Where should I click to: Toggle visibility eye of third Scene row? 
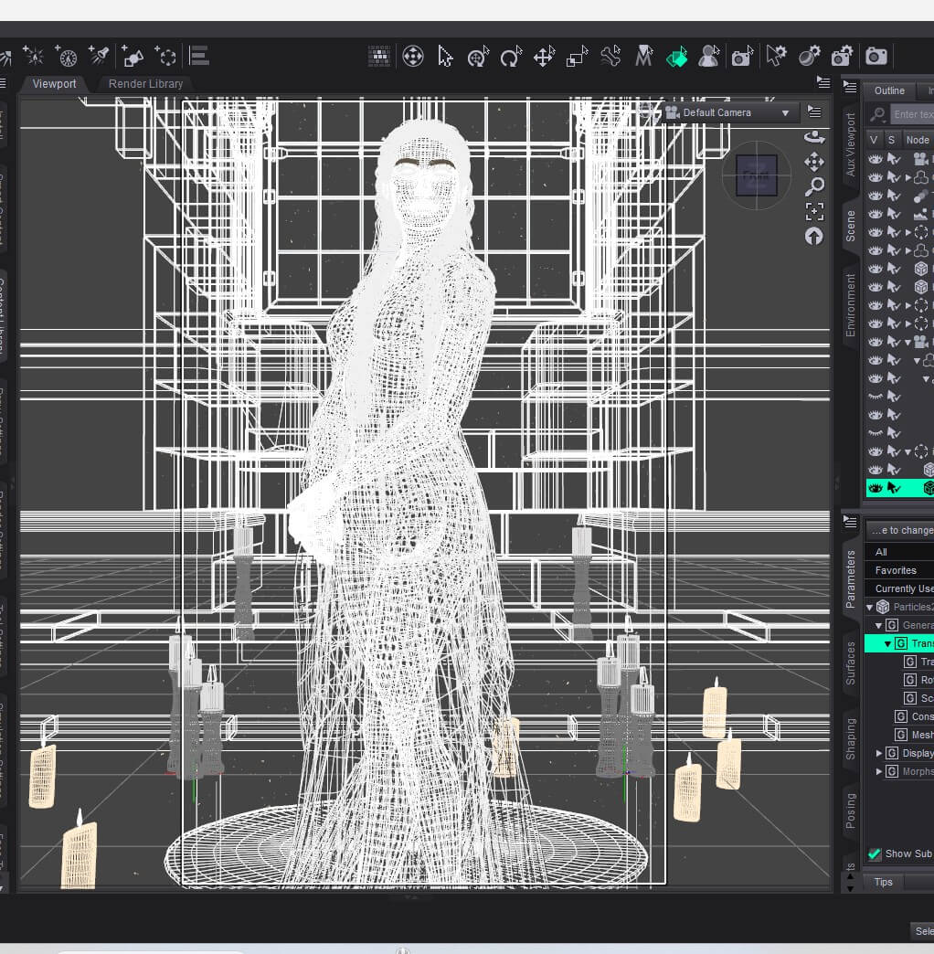pos(875,196)
